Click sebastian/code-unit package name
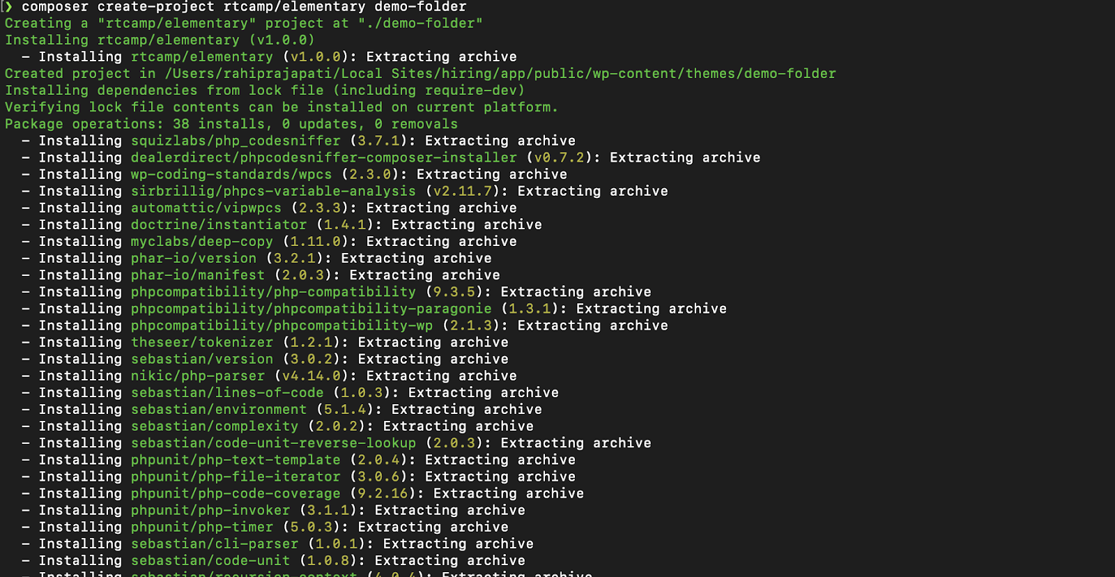The image size is (1115, 577). click(210, 560)
